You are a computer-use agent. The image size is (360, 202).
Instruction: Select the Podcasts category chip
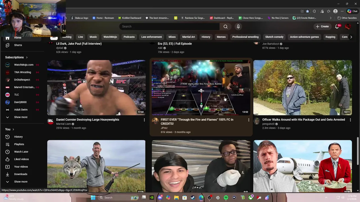coord(129,37)
